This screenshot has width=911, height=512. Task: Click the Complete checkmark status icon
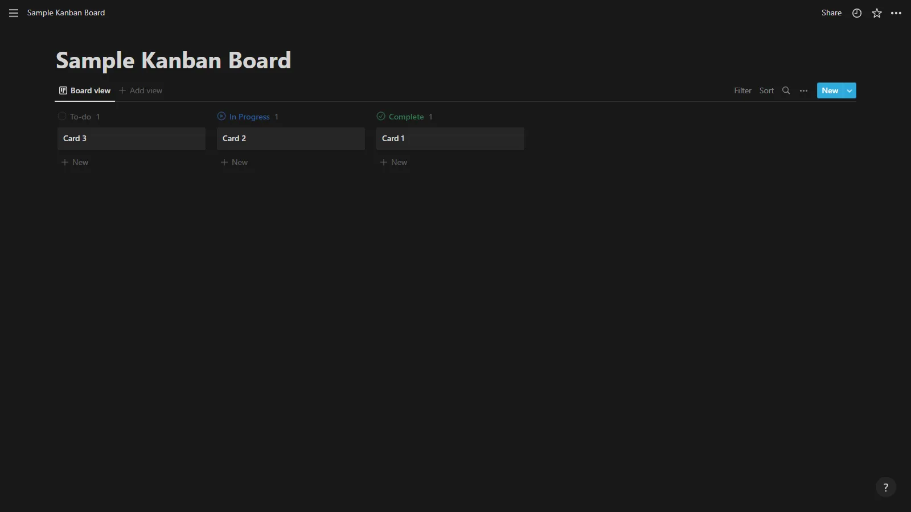click(381, 116)
